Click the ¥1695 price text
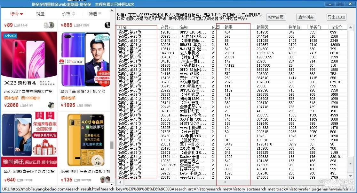 tap(68, 105)
